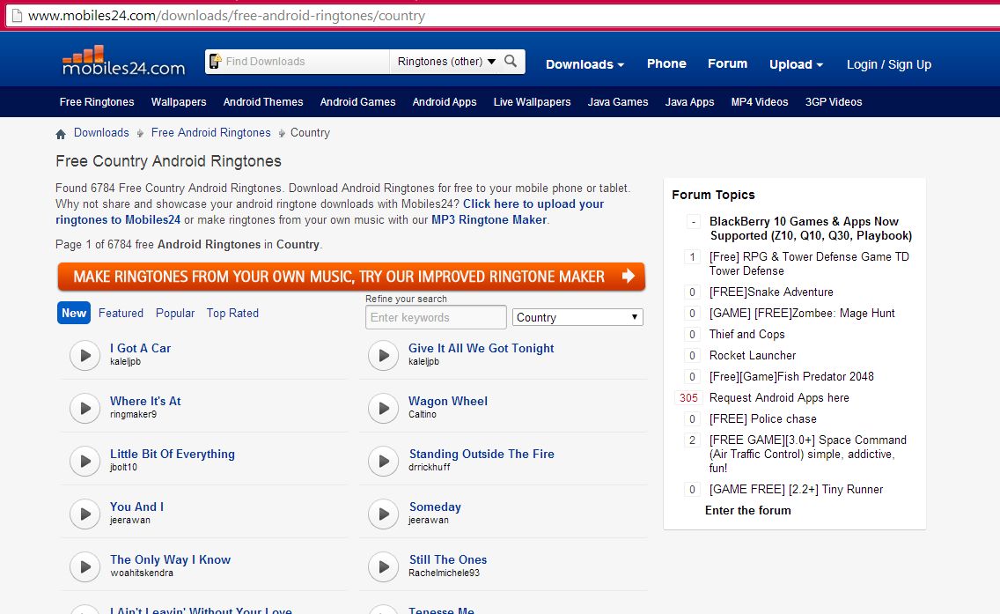Image resolution: width=1000 pixels, height=614 pixels.
Task: Play the "You And I" ringtone
Action: pos(85,514)
